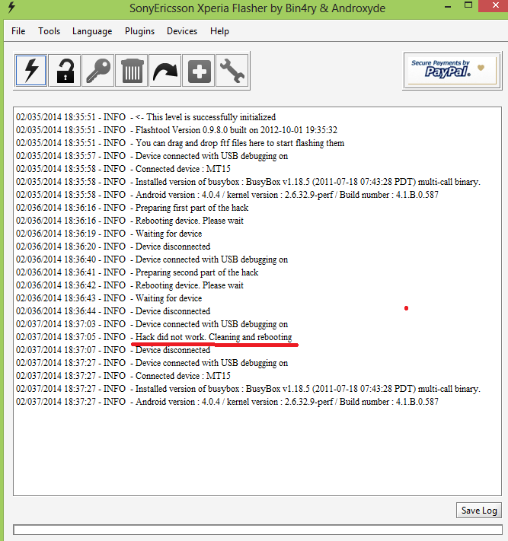Click the root device key icon
The width and height of the screenshot is (508, 541).
[x=98, y=71]
